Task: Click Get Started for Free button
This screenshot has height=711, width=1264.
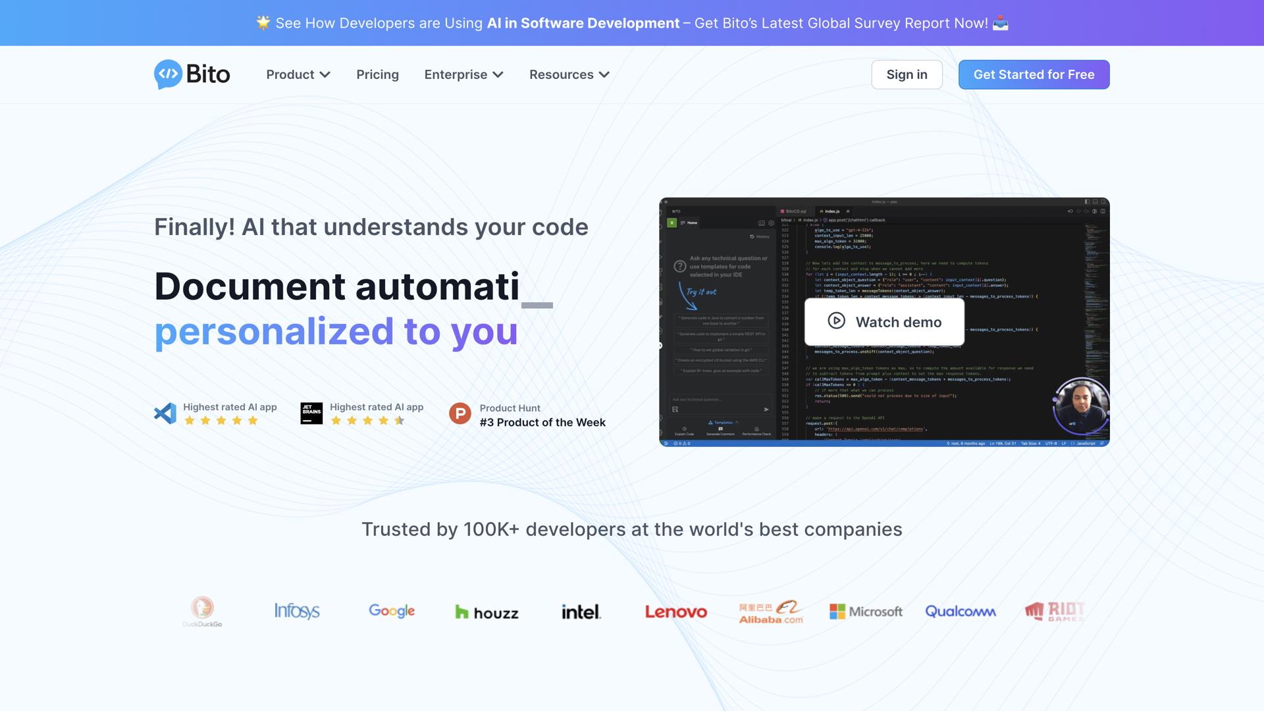Action: tap(1034, 74)
